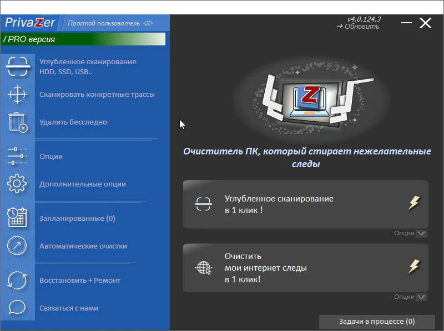This screenshot has height=331, width=444.
Task: Open the Опции menu item in sidebar
Action: [51, 157]
